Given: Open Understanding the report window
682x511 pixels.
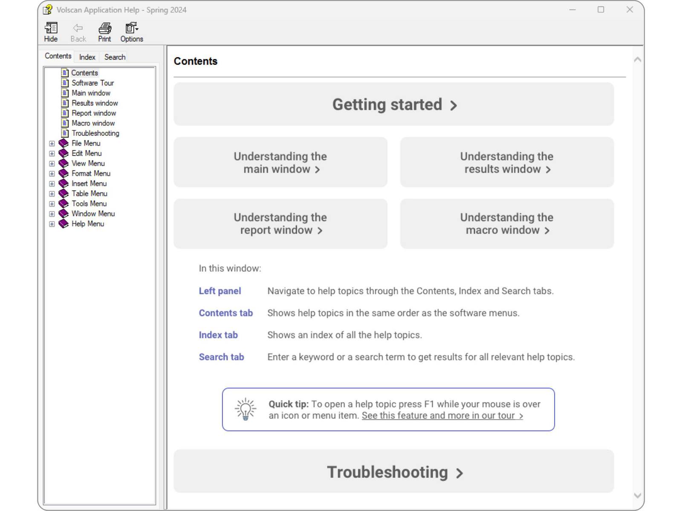Looking at the screenshot, I should 280,224.
